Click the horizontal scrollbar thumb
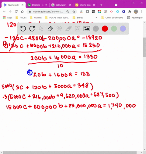 pos(70,152)
